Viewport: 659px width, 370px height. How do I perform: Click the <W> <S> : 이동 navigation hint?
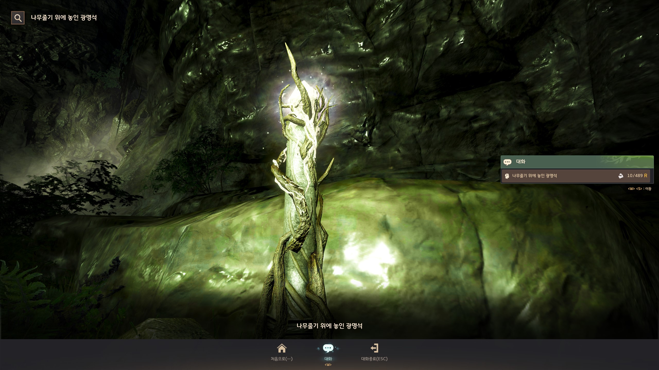point(639,189)
